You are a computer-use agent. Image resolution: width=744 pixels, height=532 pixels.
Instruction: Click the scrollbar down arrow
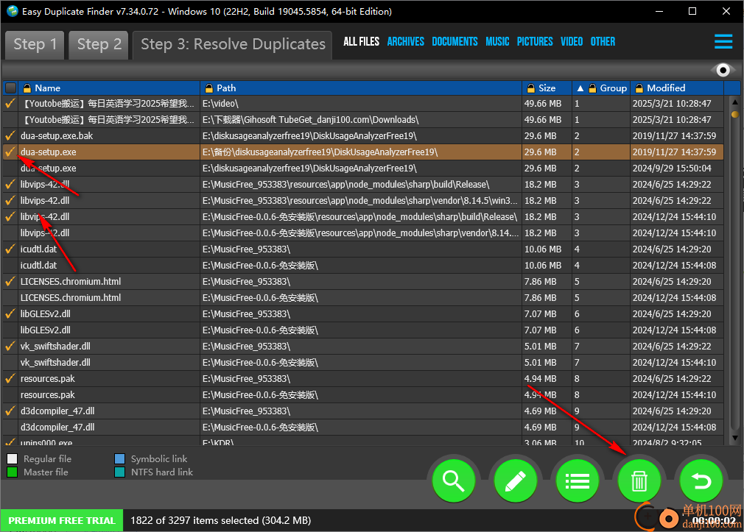tap(734, 438)
